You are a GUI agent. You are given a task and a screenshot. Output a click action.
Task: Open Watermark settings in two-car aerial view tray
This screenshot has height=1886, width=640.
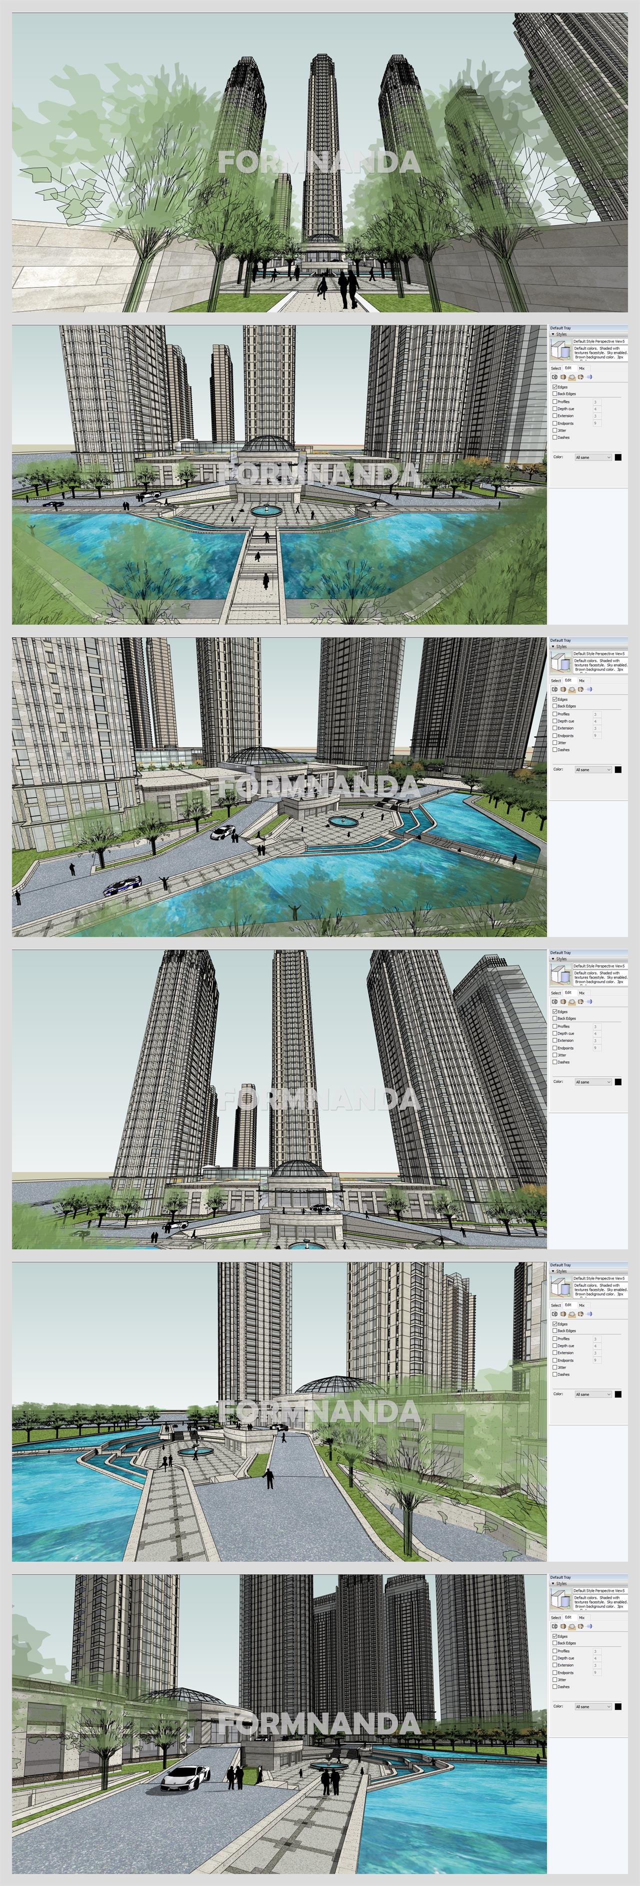point(581,689)
